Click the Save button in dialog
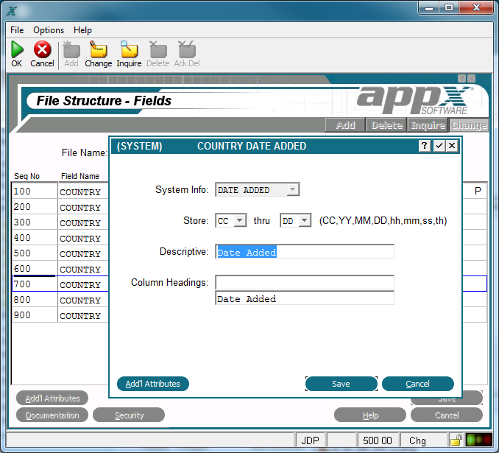499x453 pixels. click(341, 384)
